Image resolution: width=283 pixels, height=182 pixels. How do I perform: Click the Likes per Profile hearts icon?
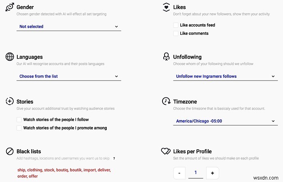166,152
